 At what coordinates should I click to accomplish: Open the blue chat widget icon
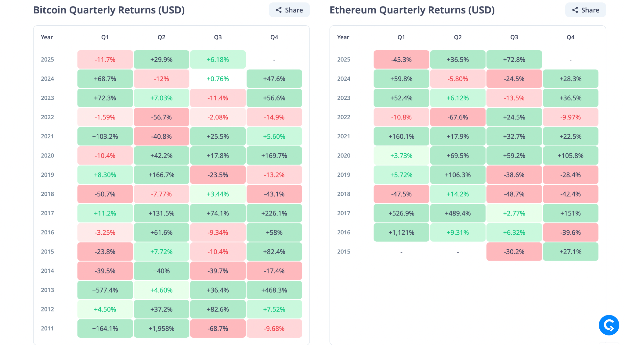[x=609, y=325]
